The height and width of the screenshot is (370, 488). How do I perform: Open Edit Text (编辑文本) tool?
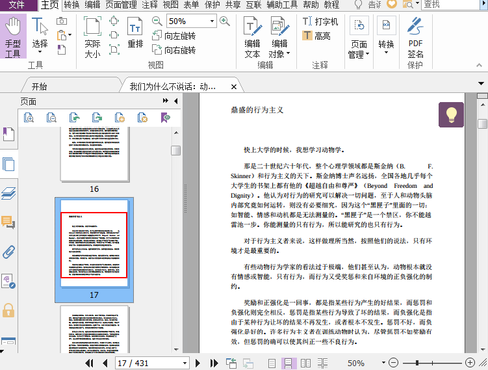tap(252, 37)
